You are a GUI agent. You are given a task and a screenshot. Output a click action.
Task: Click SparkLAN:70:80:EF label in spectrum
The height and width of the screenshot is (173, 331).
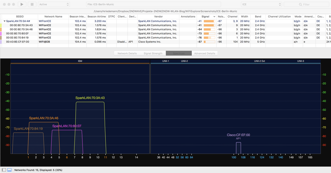tap(67, 126)
